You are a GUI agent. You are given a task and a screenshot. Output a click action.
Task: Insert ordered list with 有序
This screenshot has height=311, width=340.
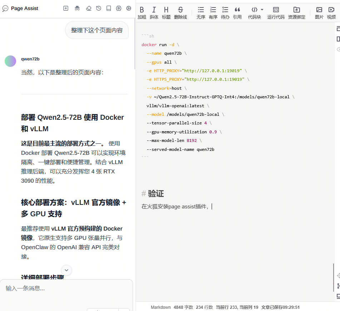click(x=213, y=13)
